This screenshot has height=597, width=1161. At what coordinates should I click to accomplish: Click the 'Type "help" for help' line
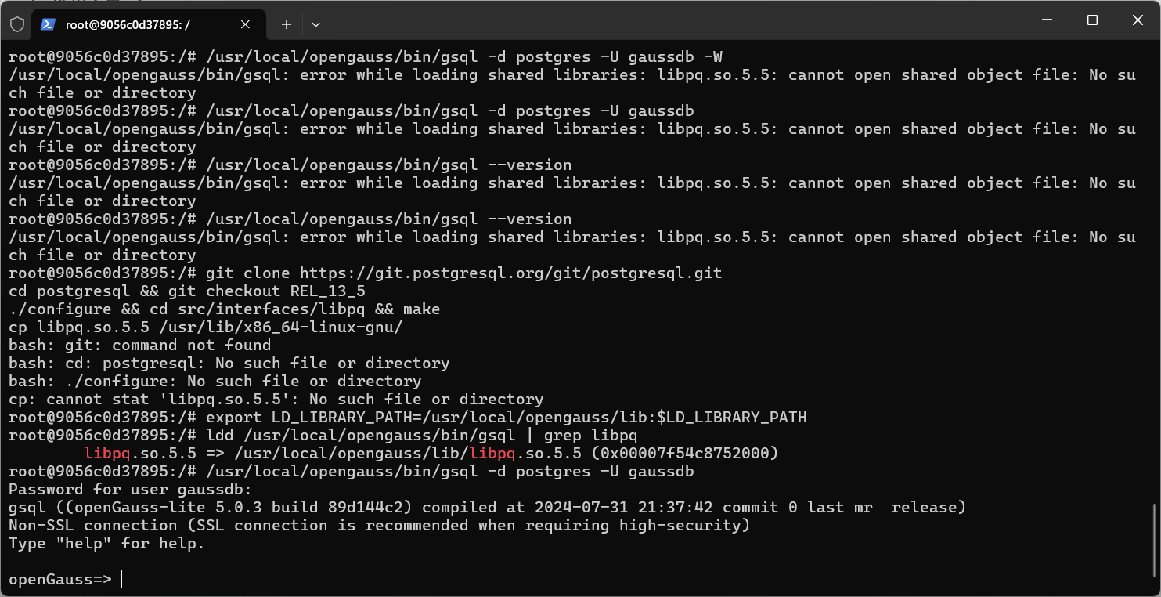pyautogui.click(x=106, y=543)
